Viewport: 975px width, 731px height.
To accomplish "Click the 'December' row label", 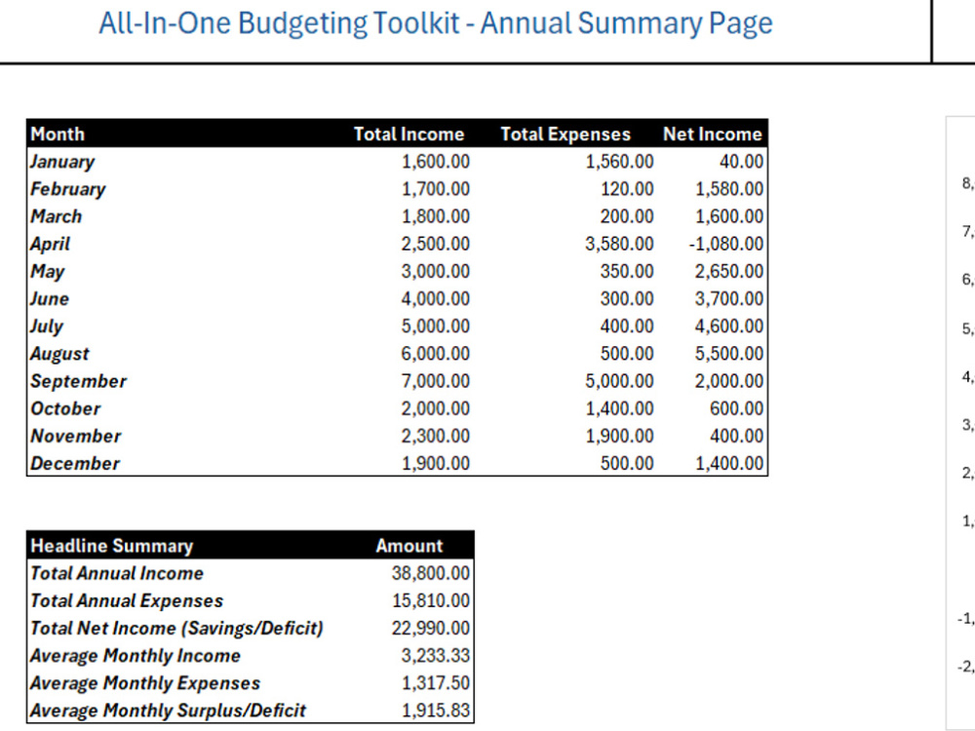I will point(75,463).
